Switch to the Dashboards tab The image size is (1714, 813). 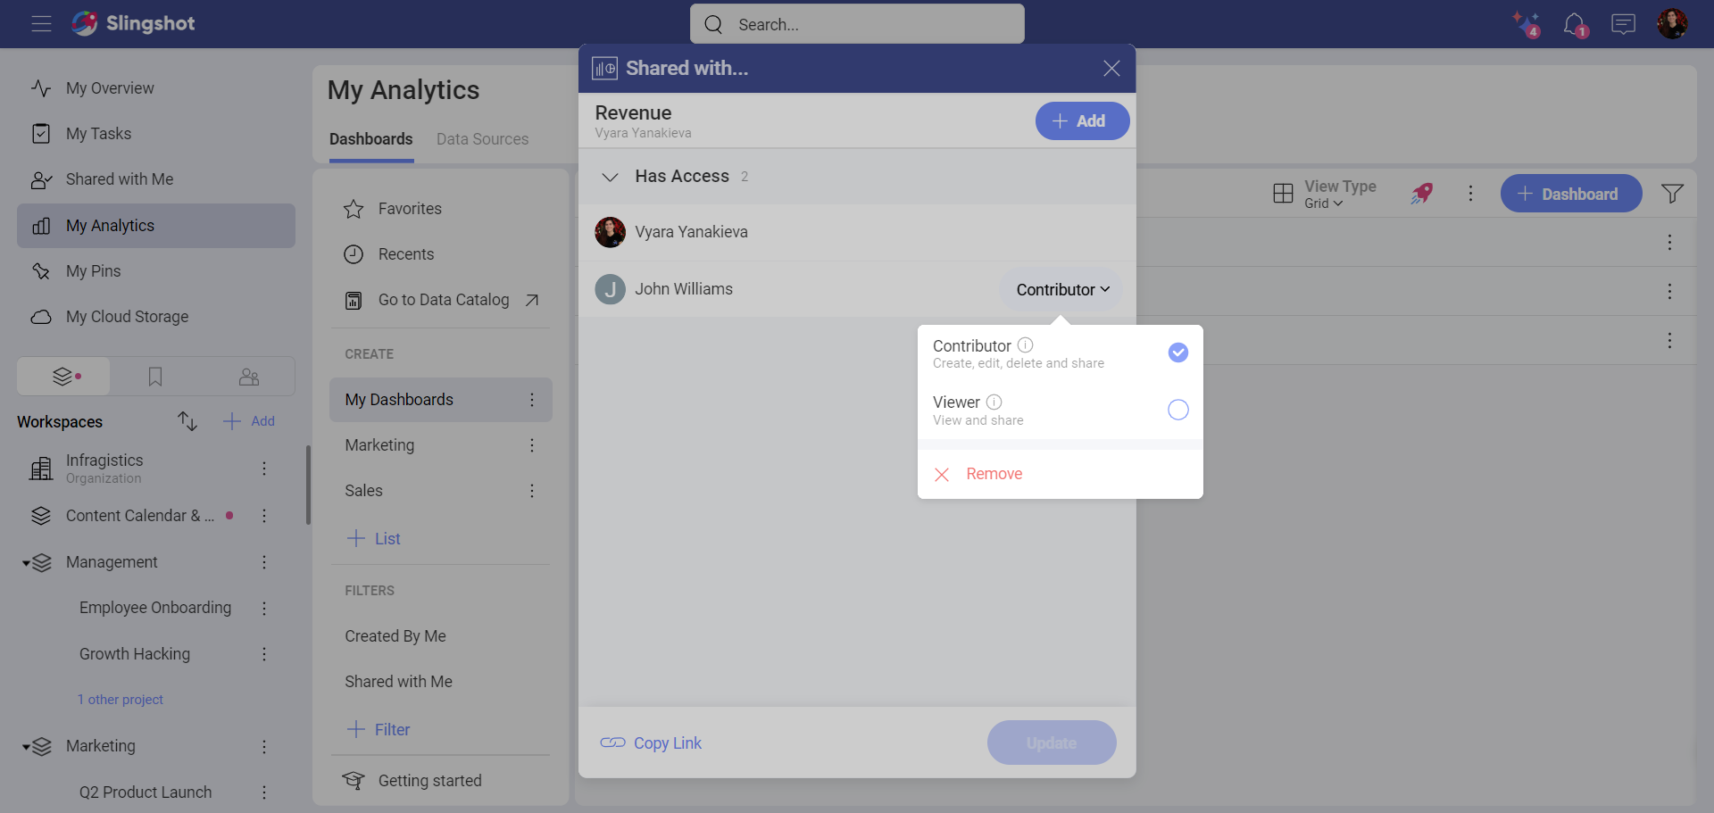click(371, 139)
